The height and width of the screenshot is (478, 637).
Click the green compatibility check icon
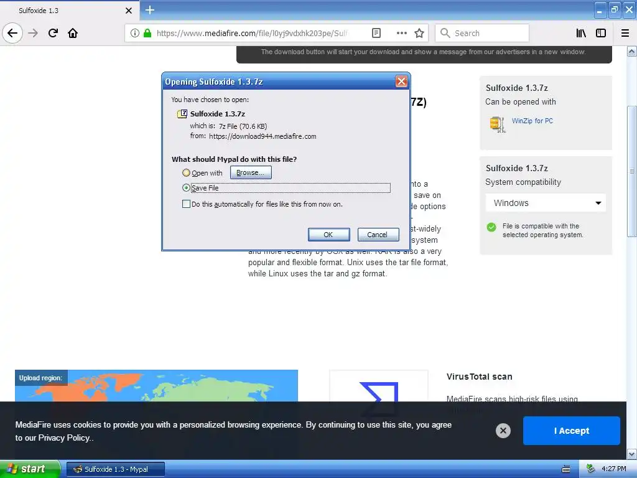point(491,227)
